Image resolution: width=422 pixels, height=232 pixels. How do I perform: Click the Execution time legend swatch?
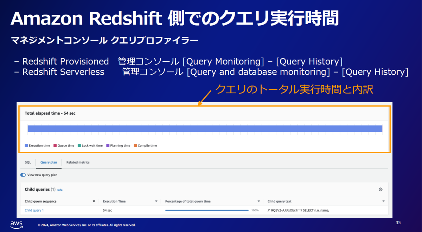[x=26, y=145]
